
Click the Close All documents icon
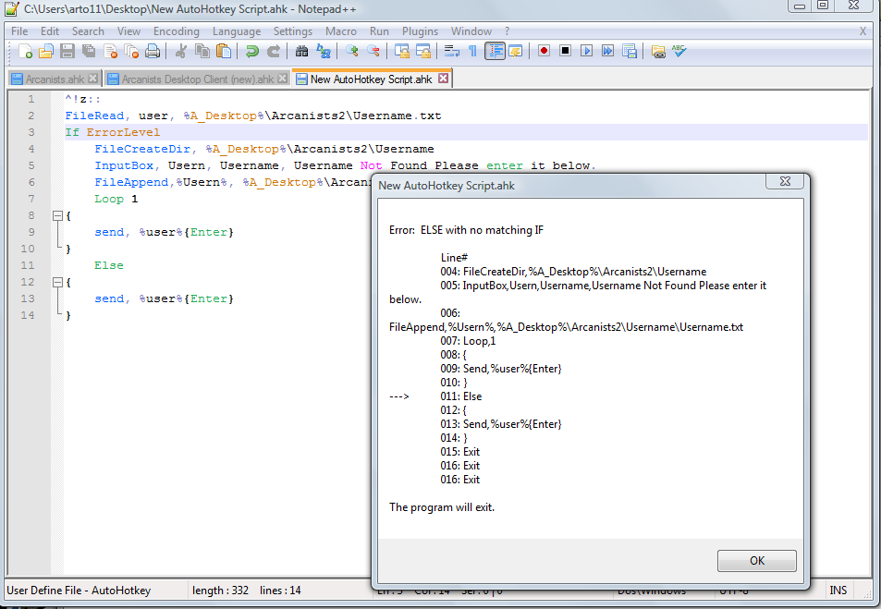131,51
